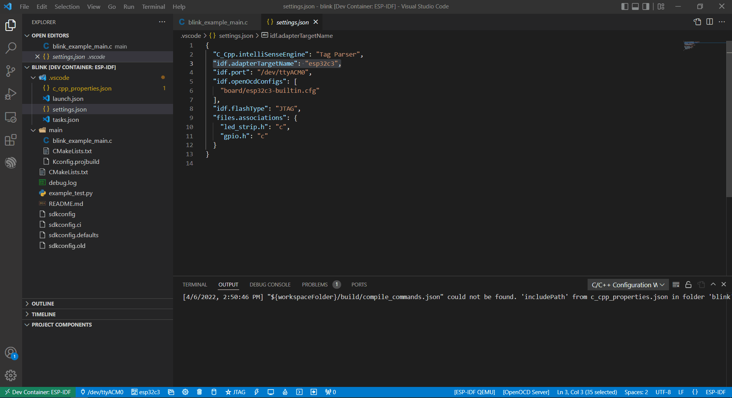Start Build, Flash and Monitor flame icon
The image size is (732, 398).
click(285, 392)
